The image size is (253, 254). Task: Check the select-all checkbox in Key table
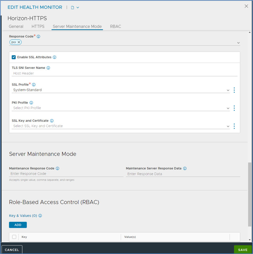click(14, 237)
